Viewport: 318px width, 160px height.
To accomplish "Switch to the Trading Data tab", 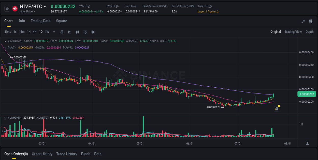I will [x=40, y=21].
